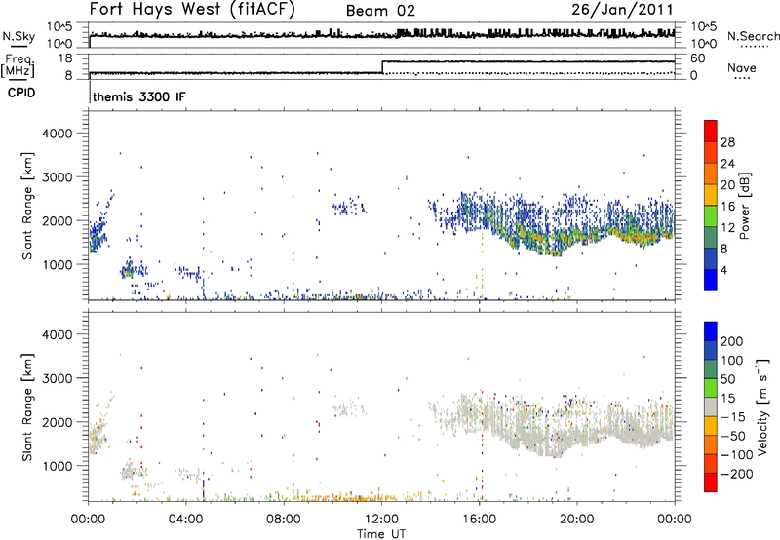Click the "Power [dB]" colorbar title

(x=745, y=206)
